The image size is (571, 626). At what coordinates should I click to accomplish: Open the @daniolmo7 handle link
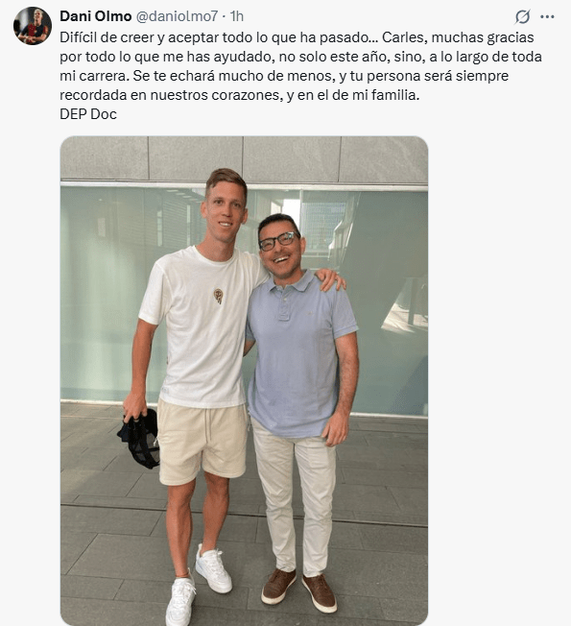point(178,16)
